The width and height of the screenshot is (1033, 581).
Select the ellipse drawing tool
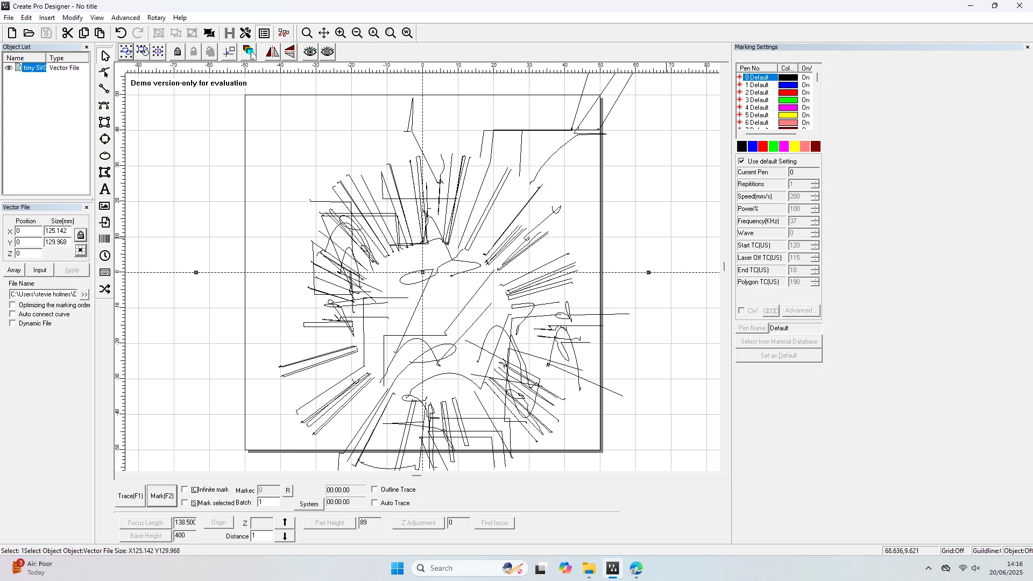(105, 156)
